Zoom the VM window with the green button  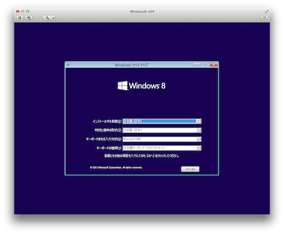(27, 11)
